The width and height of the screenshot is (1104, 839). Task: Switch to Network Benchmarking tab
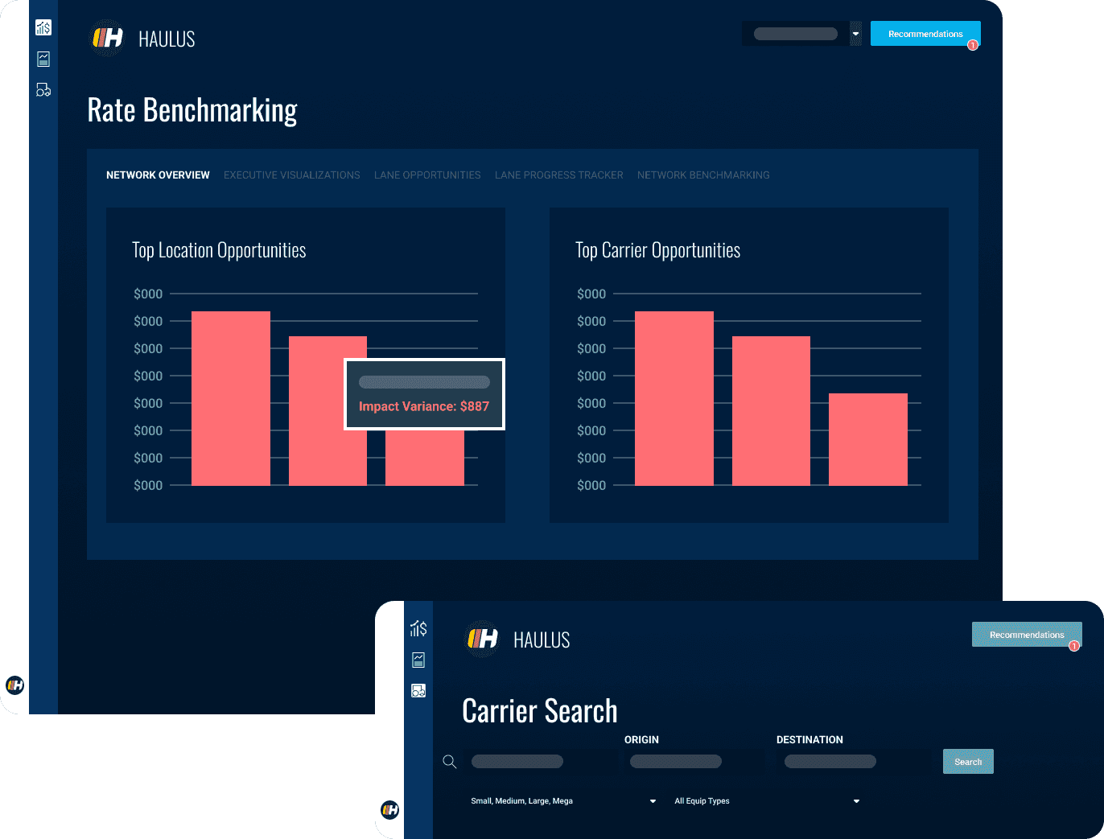coord(703,175)
